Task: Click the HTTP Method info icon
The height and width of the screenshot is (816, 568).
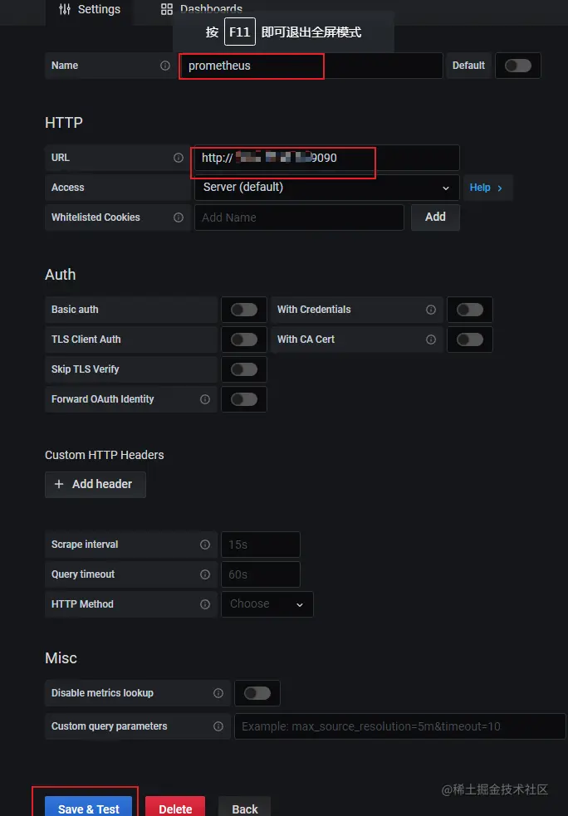Action: [205, 604]
